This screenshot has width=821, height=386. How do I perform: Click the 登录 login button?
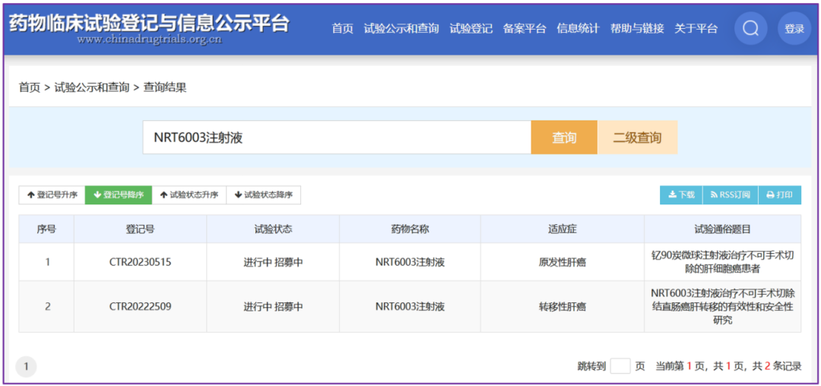794,28
